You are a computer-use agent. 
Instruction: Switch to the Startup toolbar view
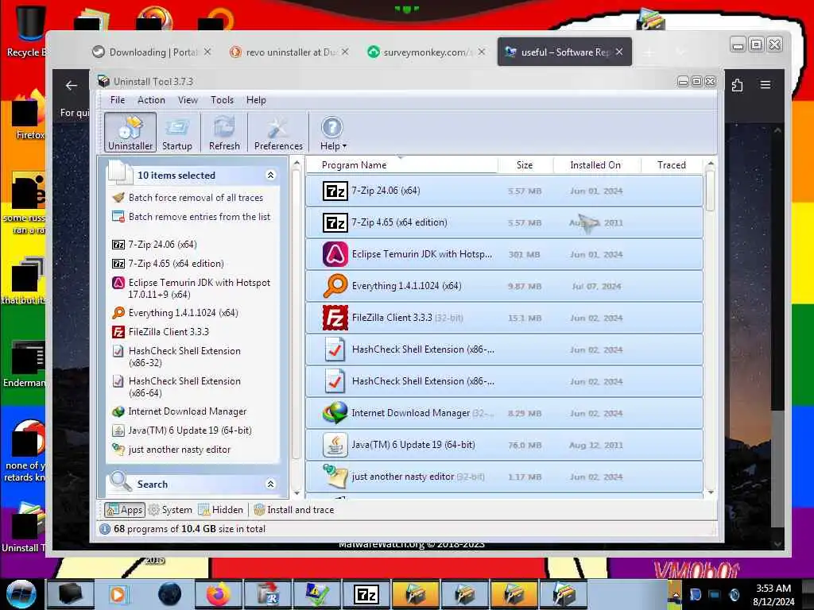[177, 133]
